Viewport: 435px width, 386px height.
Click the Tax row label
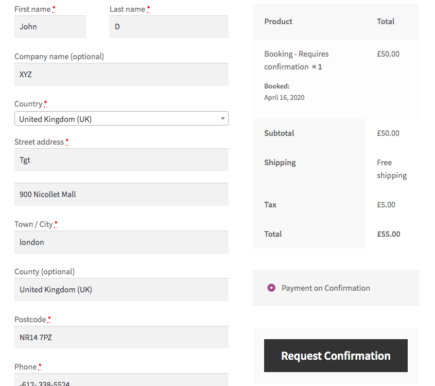270,205
